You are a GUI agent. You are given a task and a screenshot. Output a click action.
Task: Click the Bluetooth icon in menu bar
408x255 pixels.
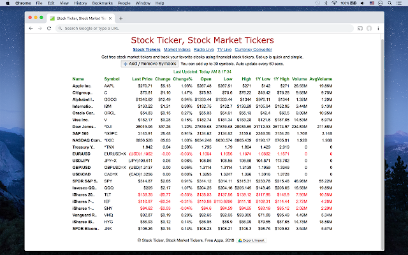click(326, 3)
